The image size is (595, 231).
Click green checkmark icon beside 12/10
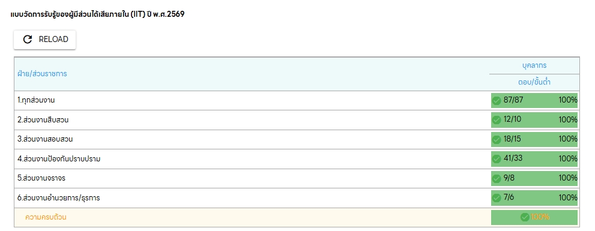tap(497, 120)
